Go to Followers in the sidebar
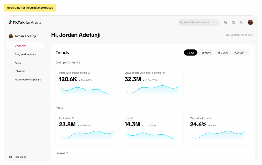The width and height of the screenshot is (262, 165). pyautogui.click(x=20, y=71)
